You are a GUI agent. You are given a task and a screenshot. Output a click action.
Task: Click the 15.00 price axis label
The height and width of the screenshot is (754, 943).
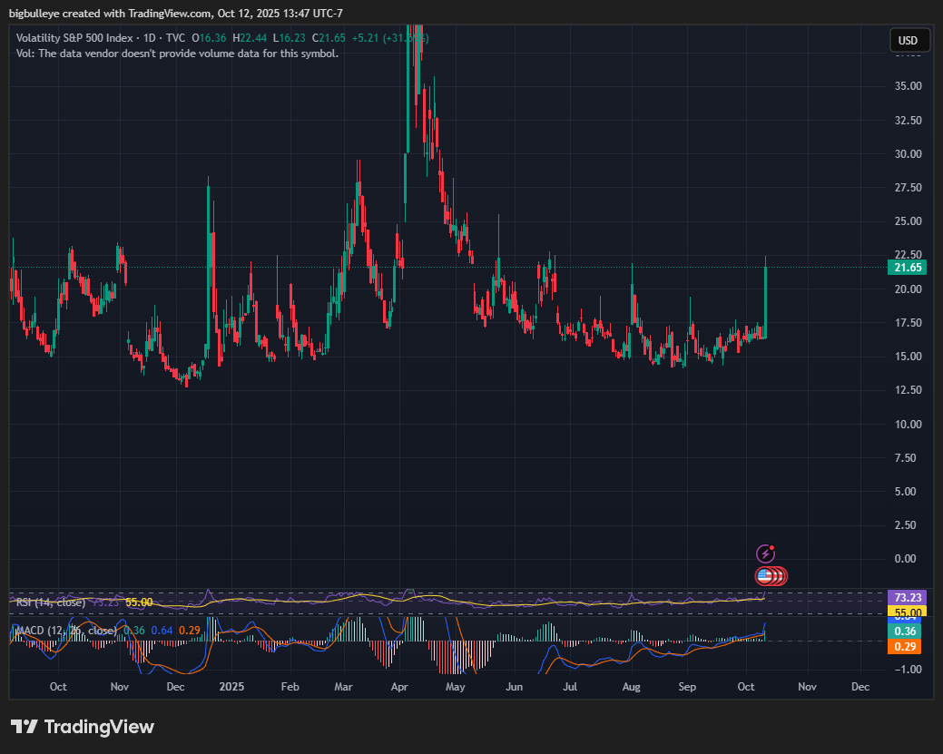click(909, 357)
